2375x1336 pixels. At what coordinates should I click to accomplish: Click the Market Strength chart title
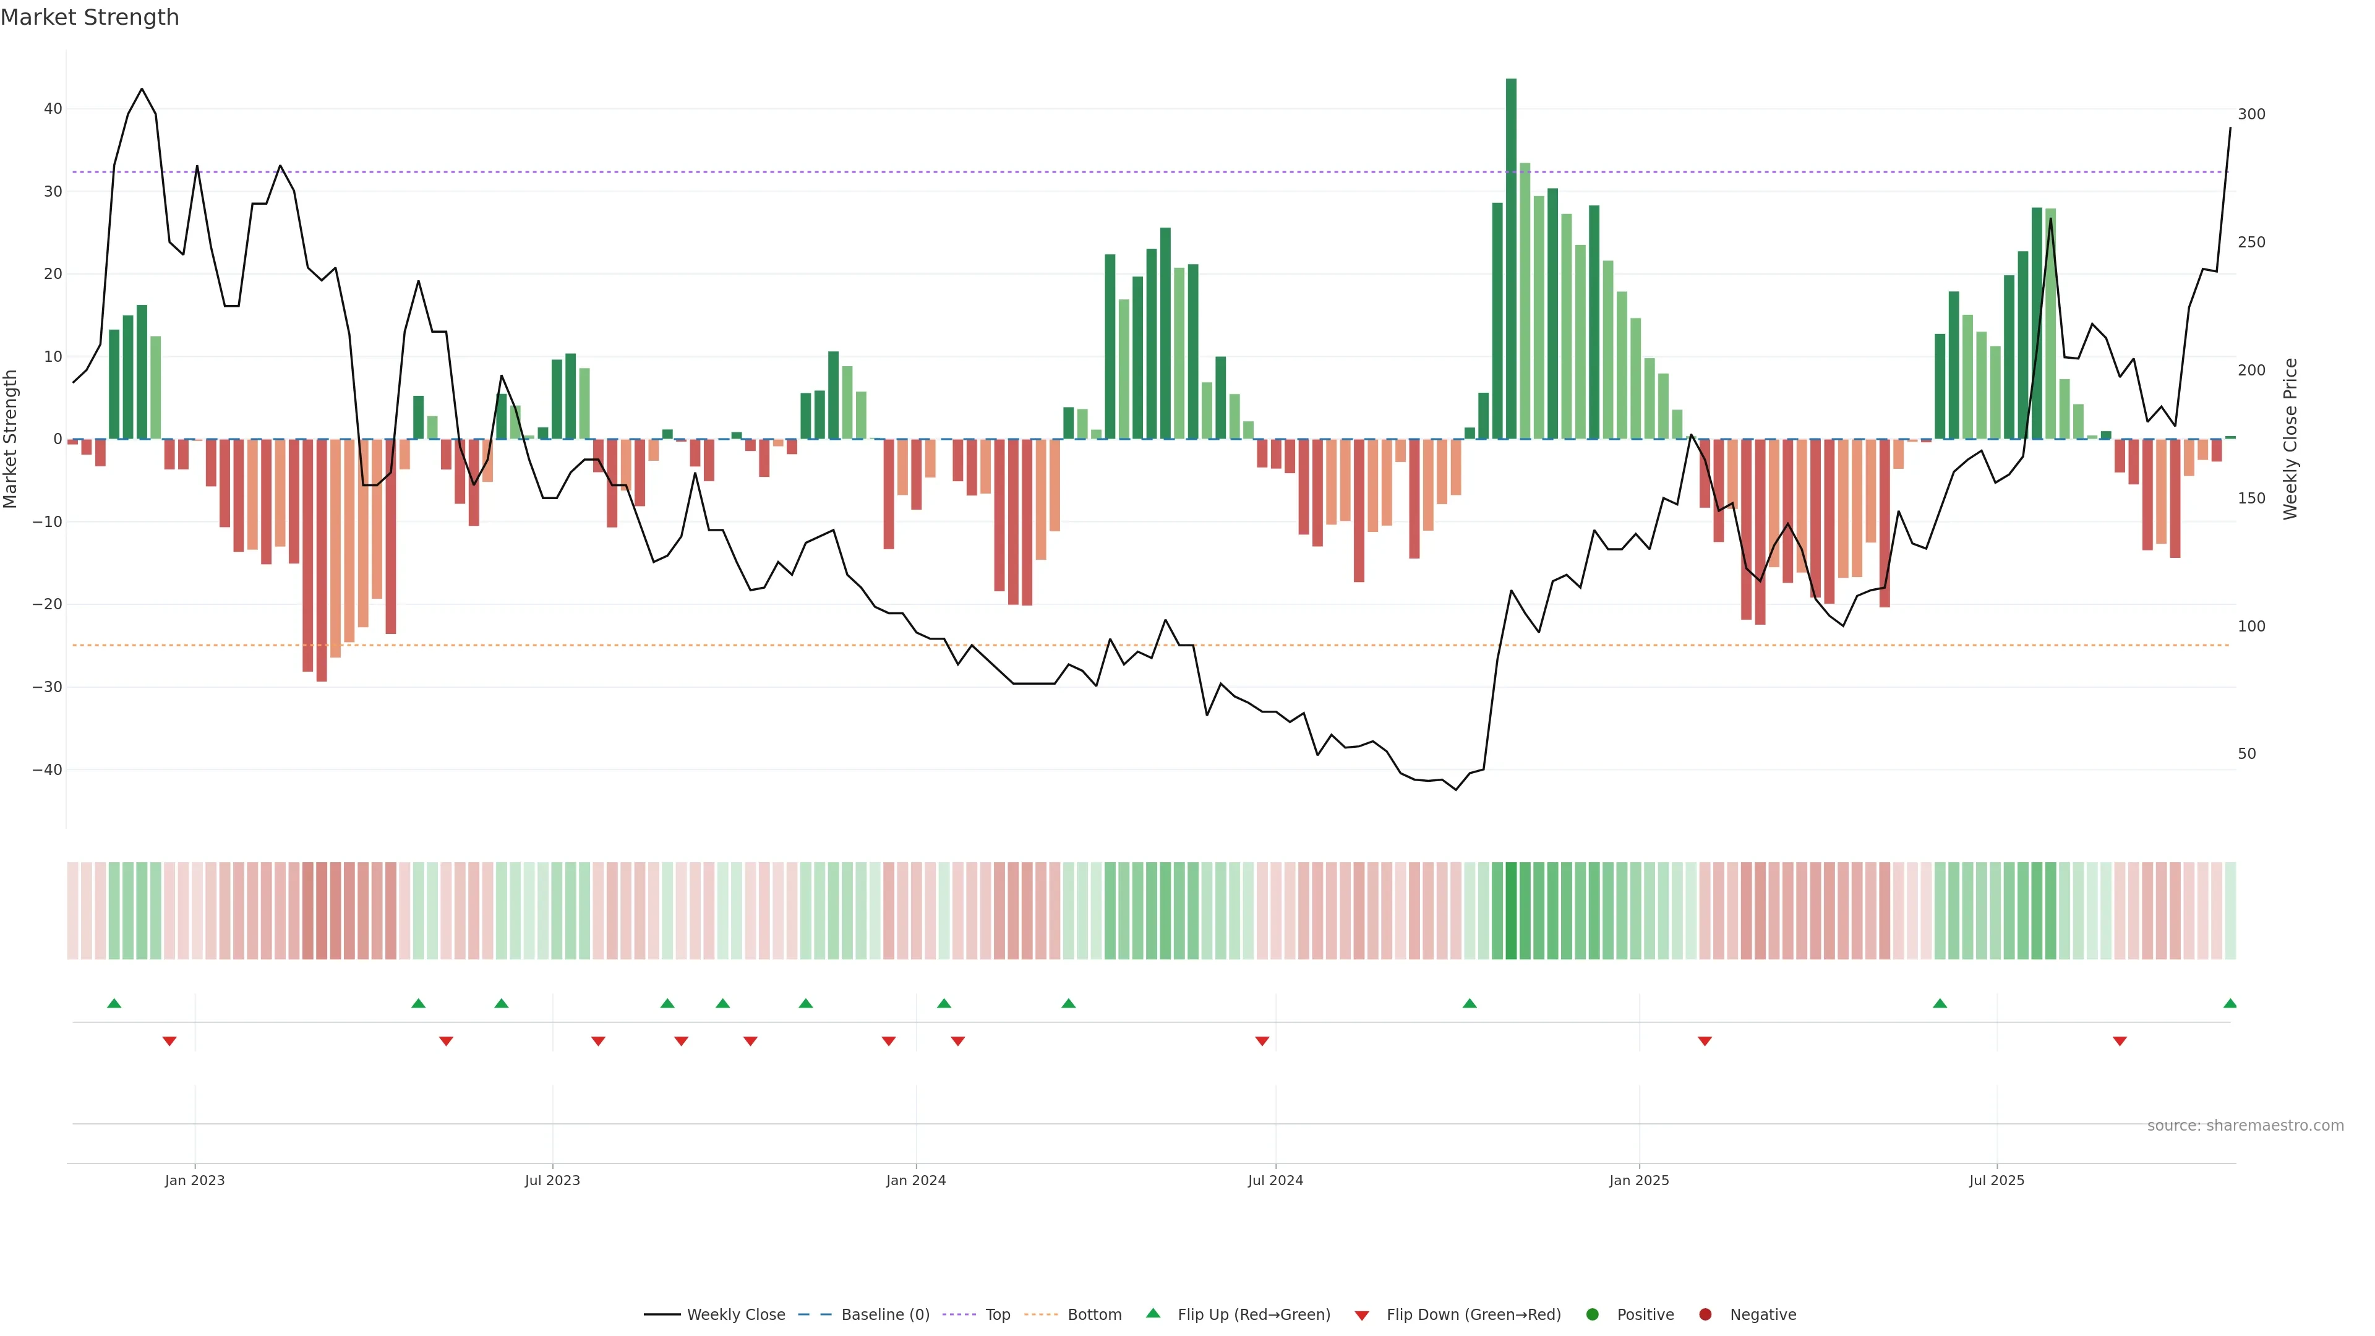(90, 17)
